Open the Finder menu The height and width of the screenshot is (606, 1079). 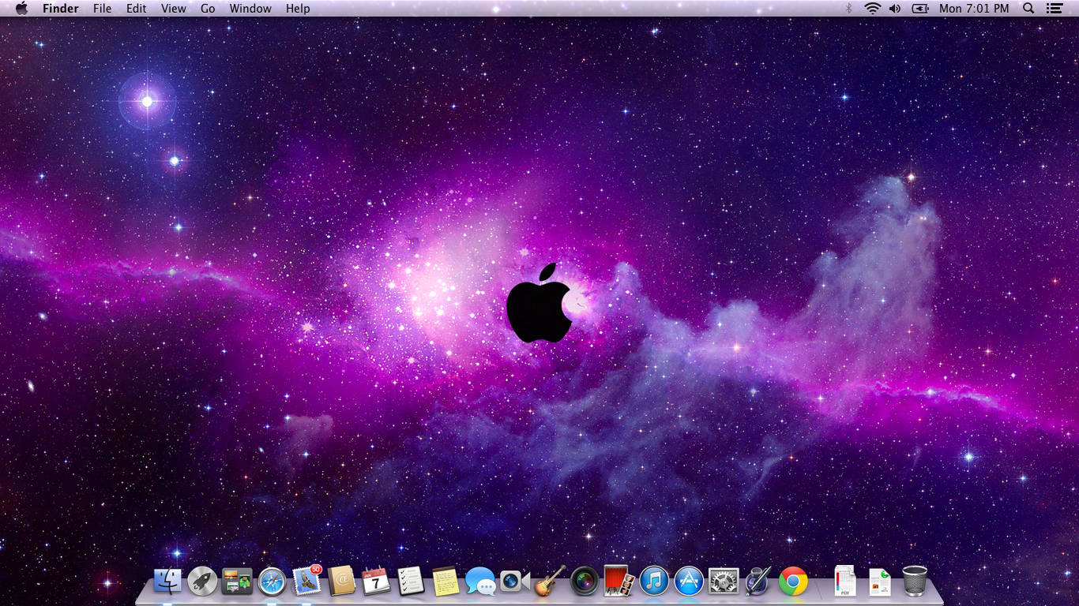coord(61,9)
